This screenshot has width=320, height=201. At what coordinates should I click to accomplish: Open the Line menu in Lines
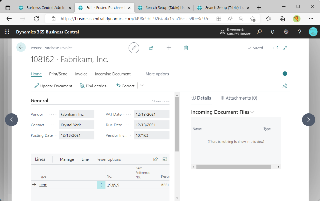click(x=85, y=159)
